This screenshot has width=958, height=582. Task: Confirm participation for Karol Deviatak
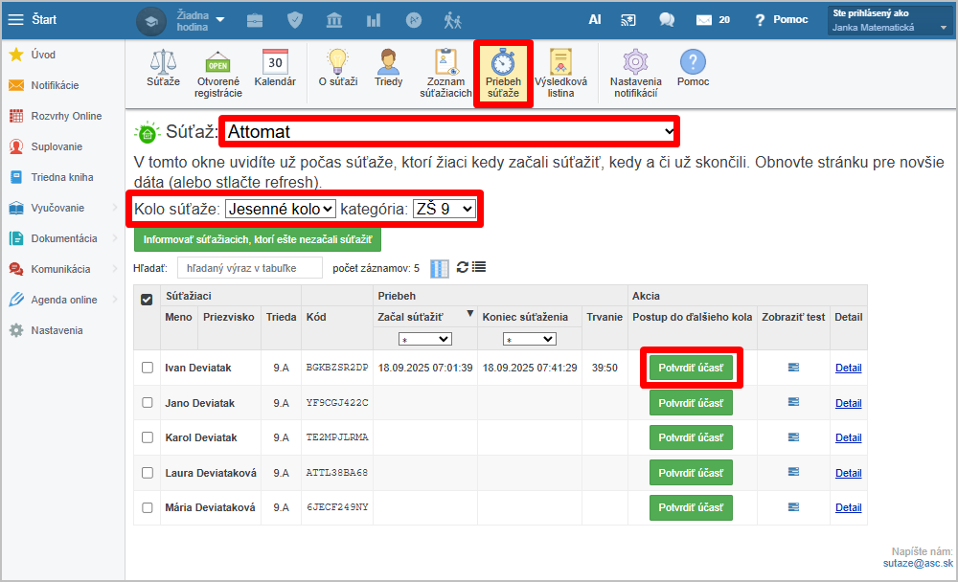click(x=691, y=437)
